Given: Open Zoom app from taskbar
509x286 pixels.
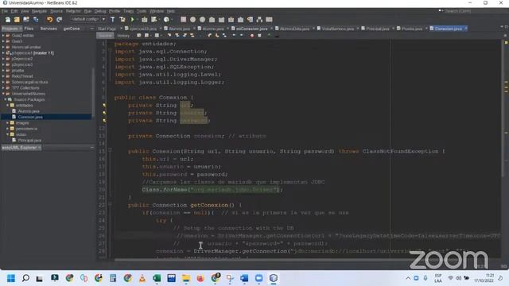Looking at the screenshot, I should click(x=258, y=278).
